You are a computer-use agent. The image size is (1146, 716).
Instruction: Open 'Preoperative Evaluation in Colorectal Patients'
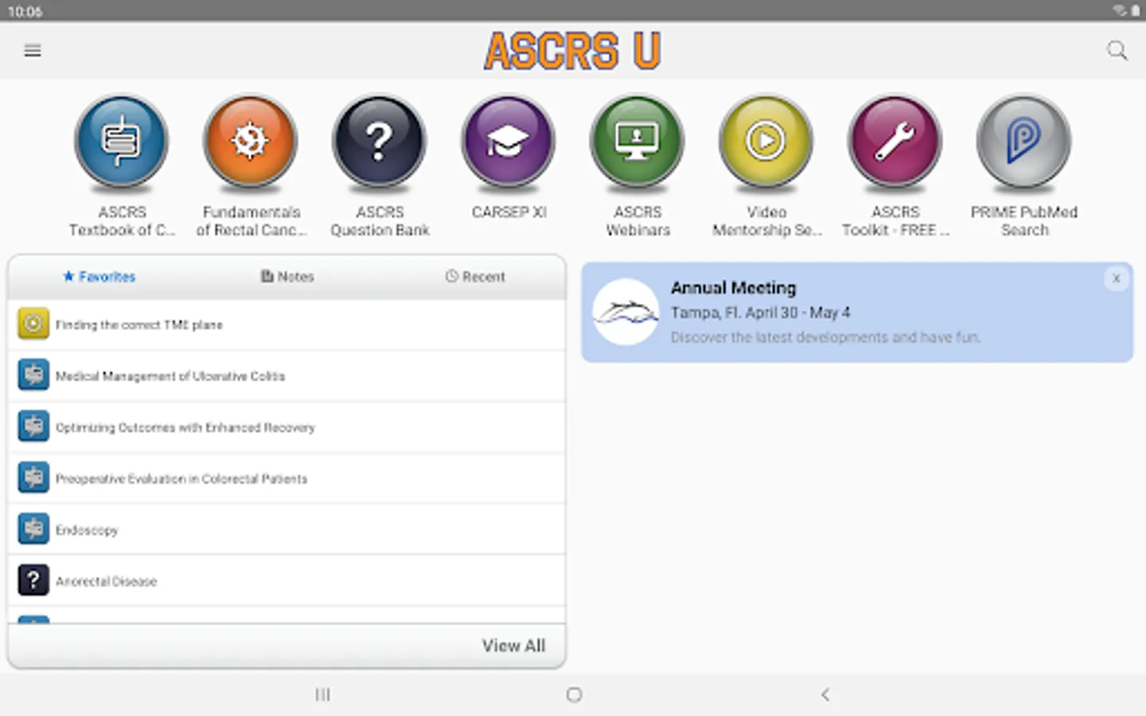tap(286, 478)
